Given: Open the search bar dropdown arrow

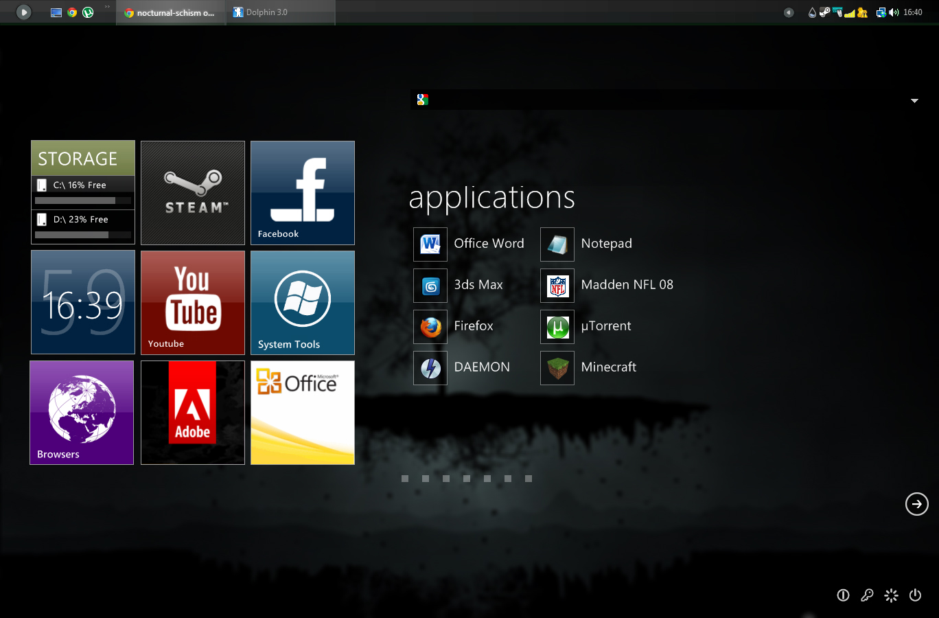Looking at the screenshot, I should [914, 101].
